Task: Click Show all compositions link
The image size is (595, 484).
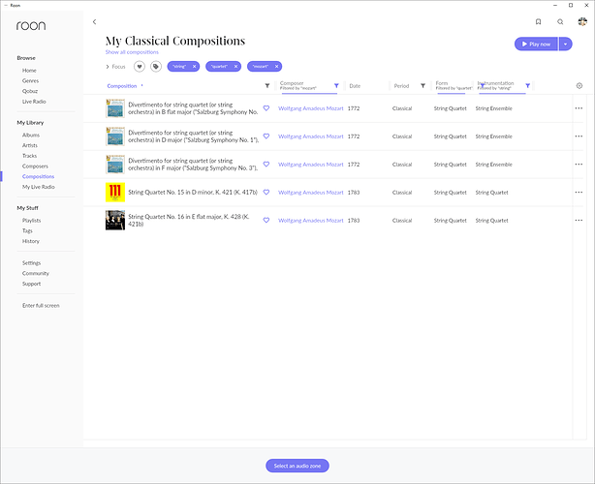Action: click(132, 52)
